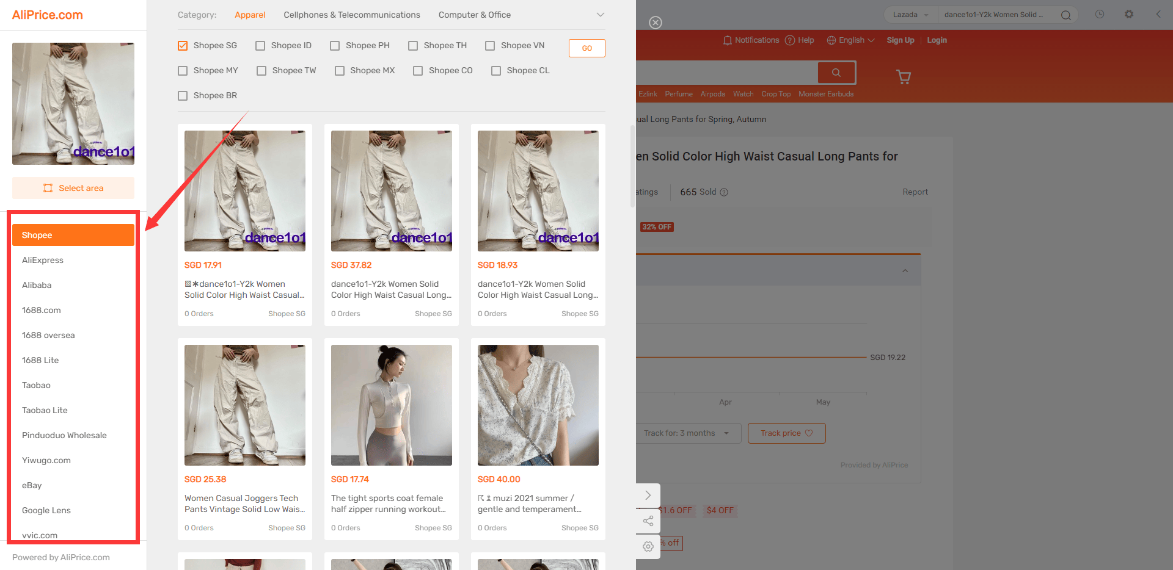Screen dimensions: 1173x570
Task: Click the shopping cart icon
Action: pyautogui.click(x=904, y=77)
